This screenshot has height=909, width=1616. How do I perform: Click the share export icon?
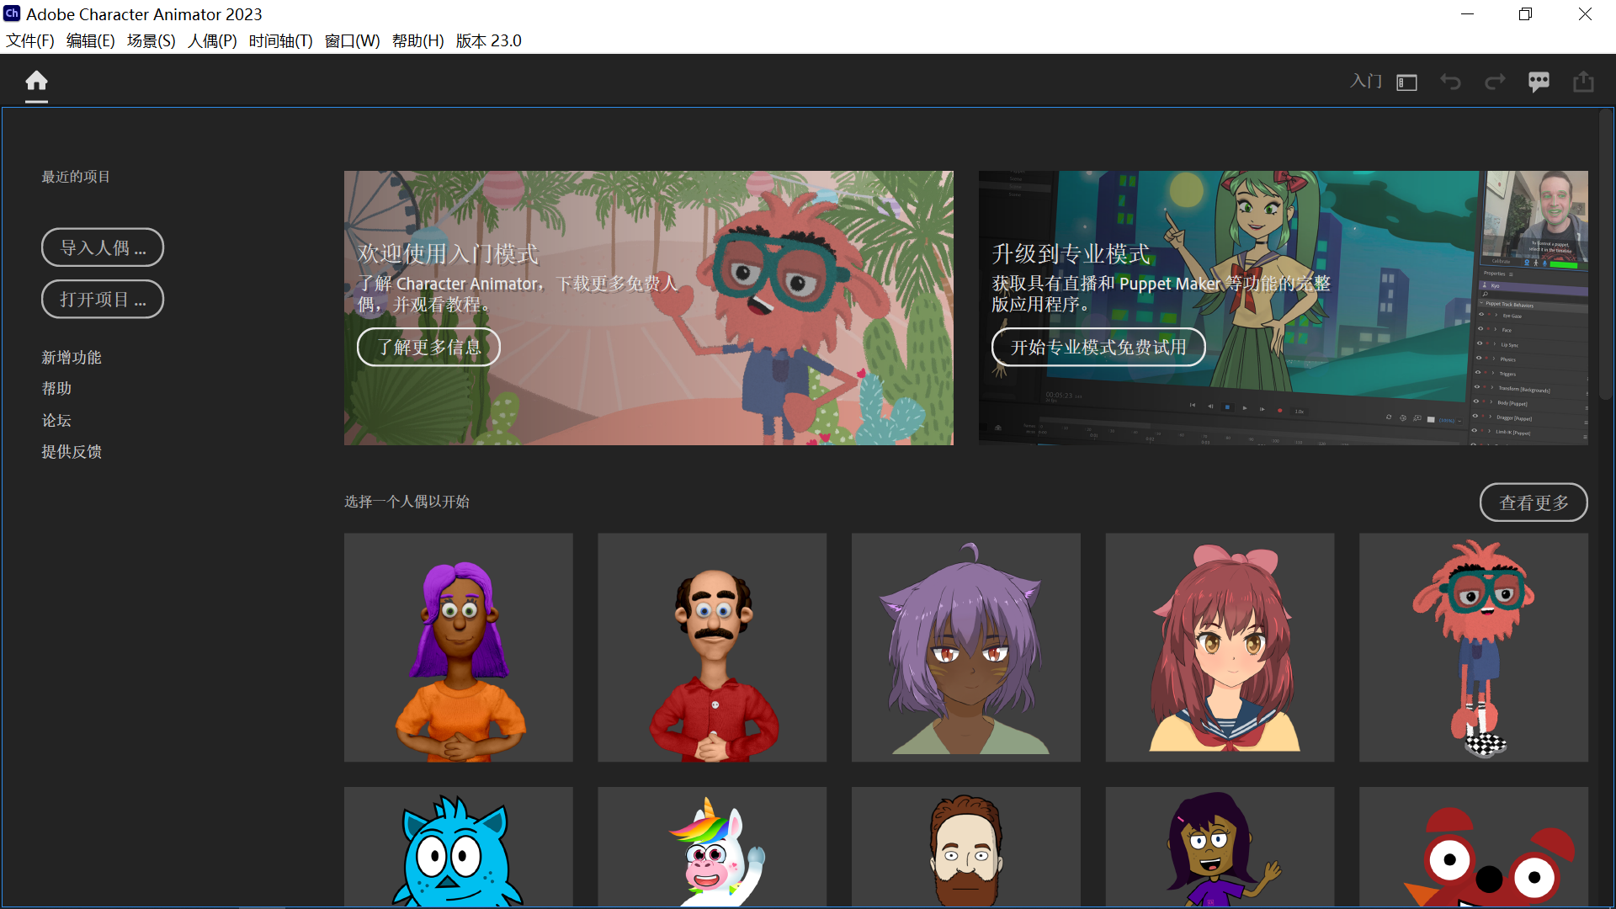click(x=1583, y=82)
